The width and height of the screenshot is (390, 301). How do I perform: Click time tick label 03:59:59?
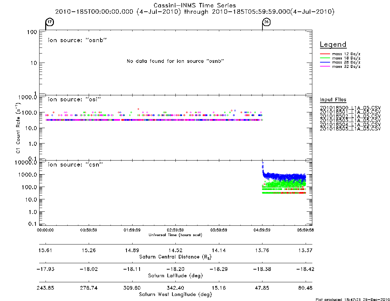[219, 230]
